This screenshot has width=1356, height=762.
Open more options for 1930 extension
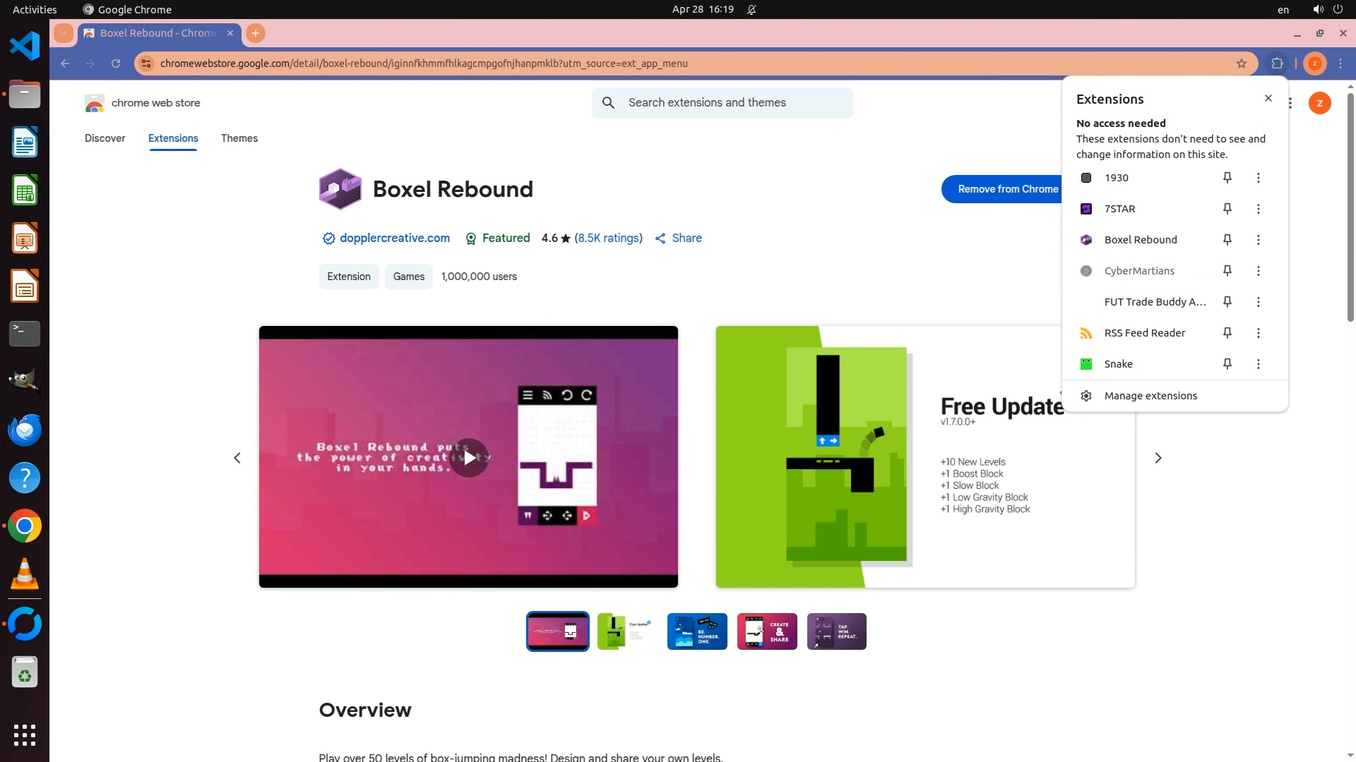pos(1258,178)
